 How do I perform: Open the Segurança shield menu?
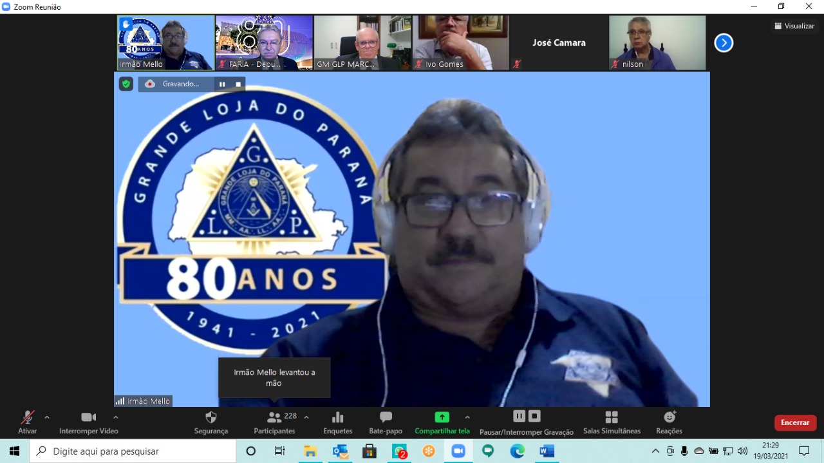point(211,422)
